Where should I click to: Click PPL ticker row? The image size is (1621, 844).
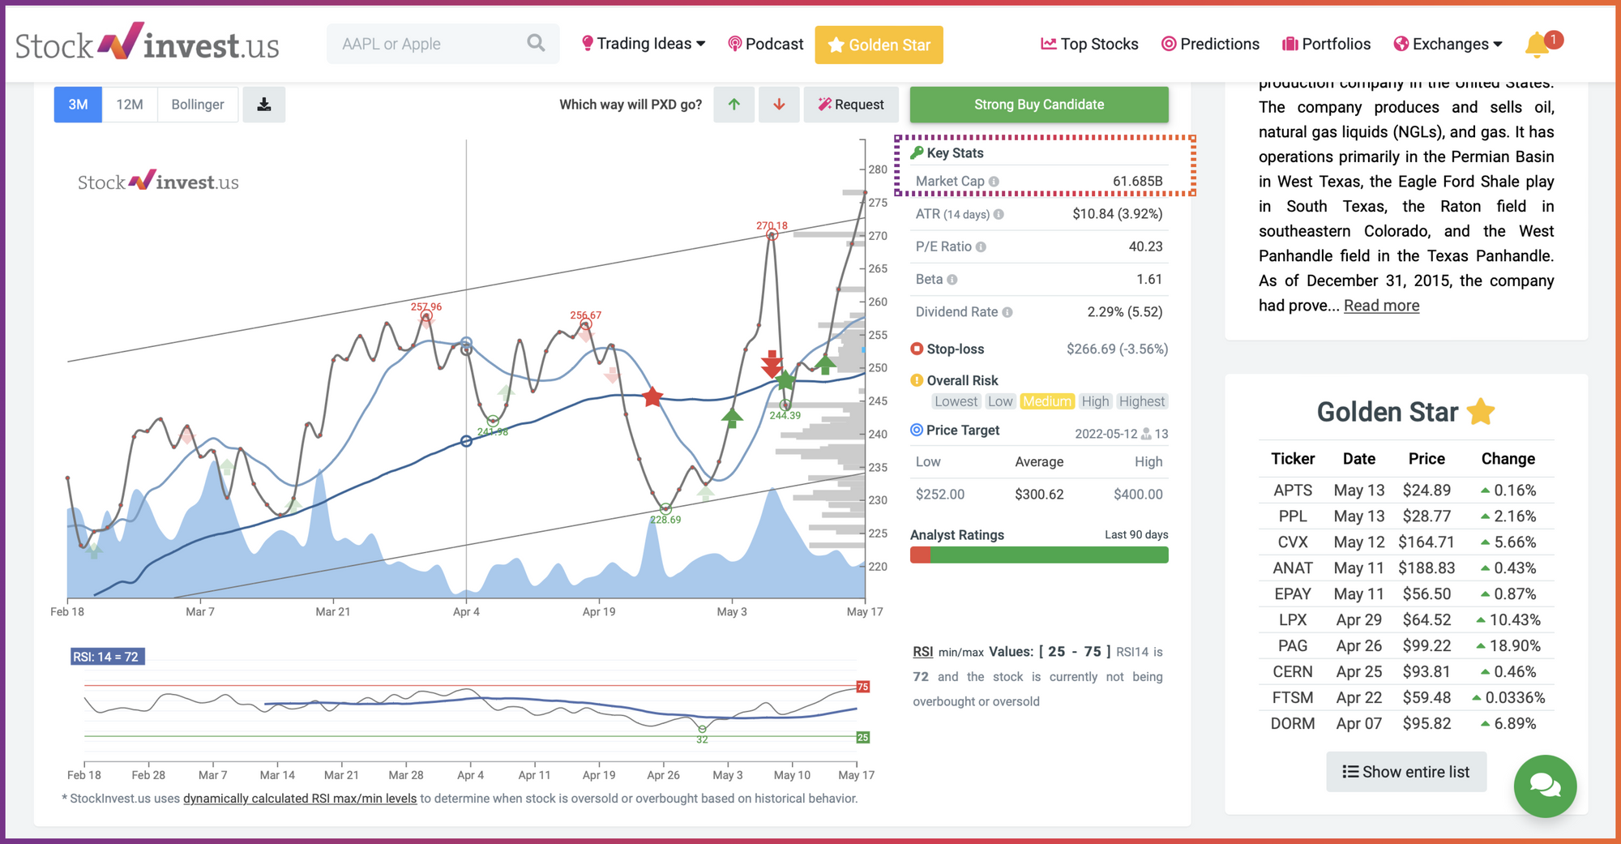point(1406,516)
